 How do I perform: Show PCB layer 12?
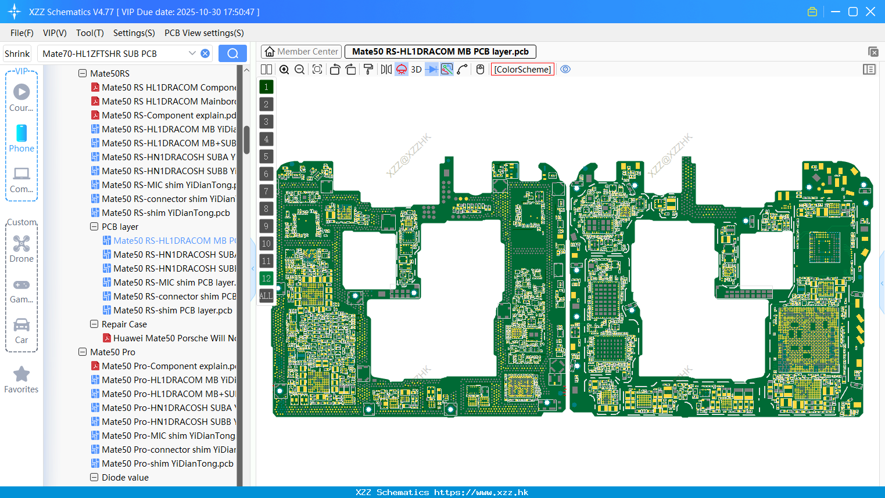266,278
